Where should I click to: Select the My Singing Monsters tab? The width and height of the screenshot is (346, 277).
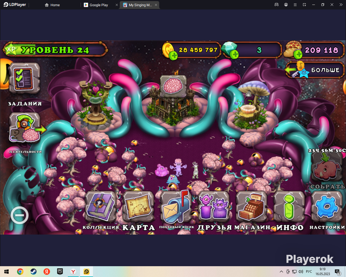tap(138, 5)
